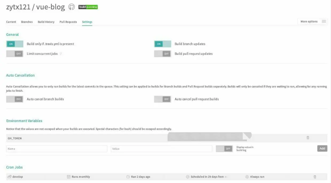The image size is (331, 183).
Task: Click the GH_TOKEN variable name
Action: coord(15,138)
